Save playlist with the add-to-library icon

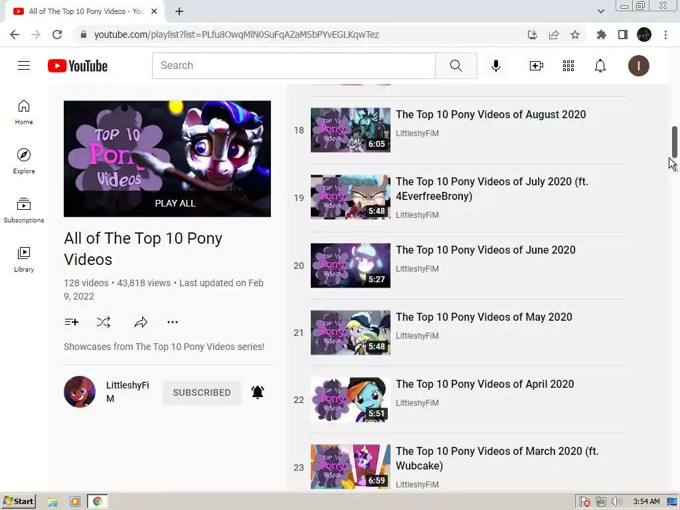[x=72, y=322]
